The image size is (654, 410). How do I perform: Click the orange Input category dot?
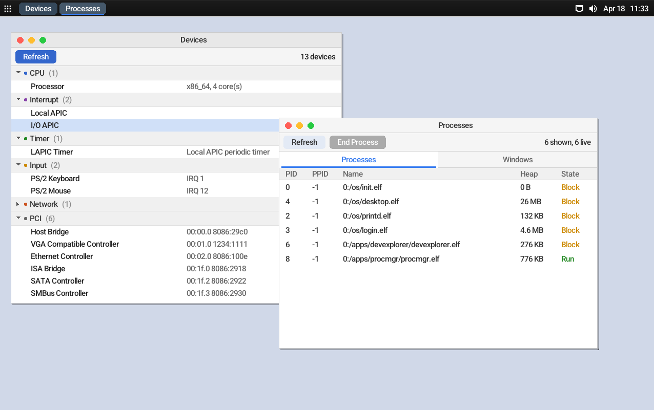pyautogui.click(x=26, y=165)
